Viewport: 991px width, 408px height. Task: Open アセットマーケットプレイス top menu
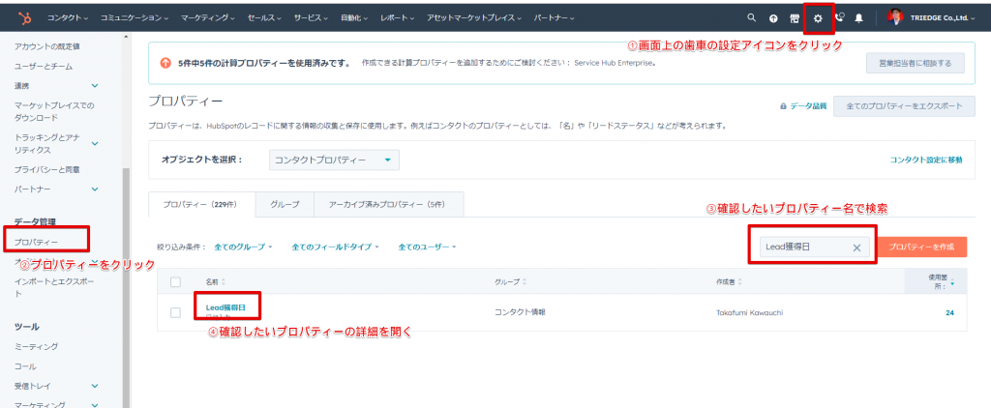pos(474,18)
